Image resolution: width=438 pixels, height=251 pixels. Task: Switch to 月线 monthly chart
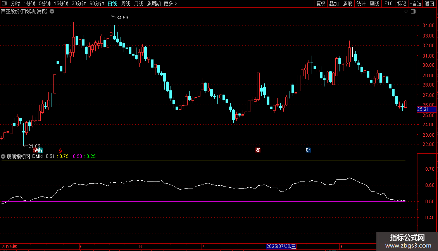tap(138, 3)
